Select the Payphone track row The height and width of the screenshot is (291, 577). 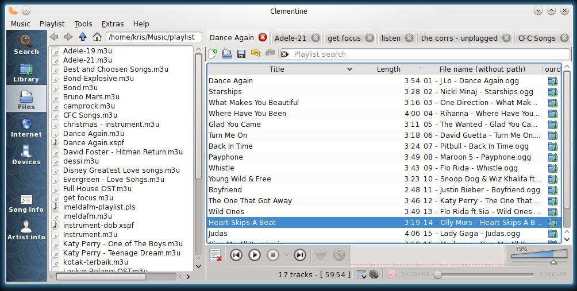pyautogui.click(x=384, y=157)
